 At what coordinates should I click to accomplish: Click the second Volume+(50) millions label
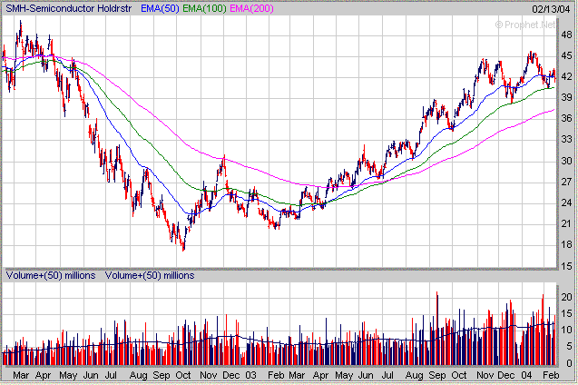pos(150,275)
